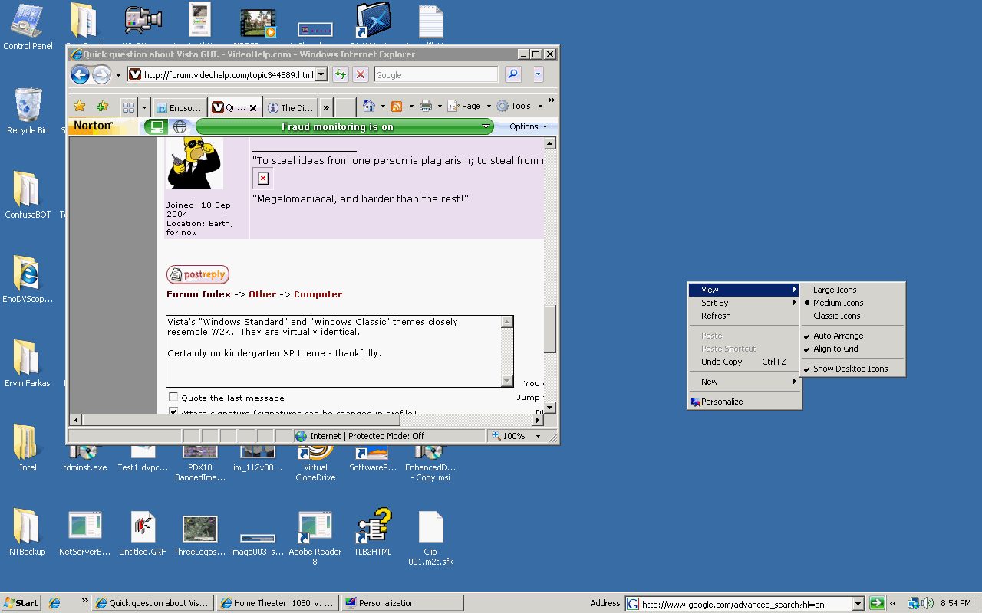Image resolution: width=982 pixels, height=613 pixels.
Task: Click the taskbar address Go arrow
Action: (x=877, y=604)
